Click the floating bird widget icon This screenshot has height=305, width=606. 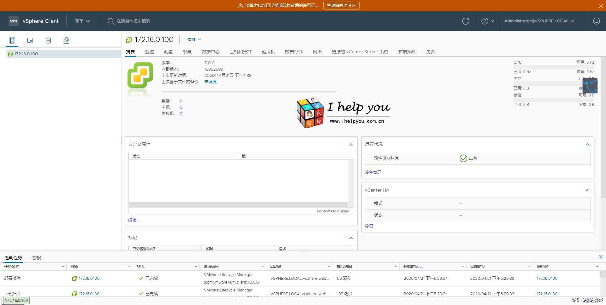590,85
